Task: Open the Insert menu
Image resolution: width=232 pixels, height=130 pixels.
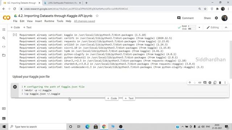Action: click(x=38, y=21)
